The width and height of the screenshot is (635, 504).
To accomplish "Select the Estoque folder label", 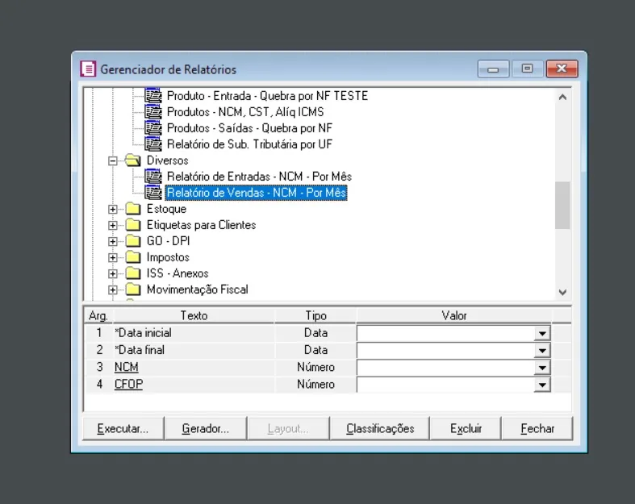I will click(x=166, y=209).
